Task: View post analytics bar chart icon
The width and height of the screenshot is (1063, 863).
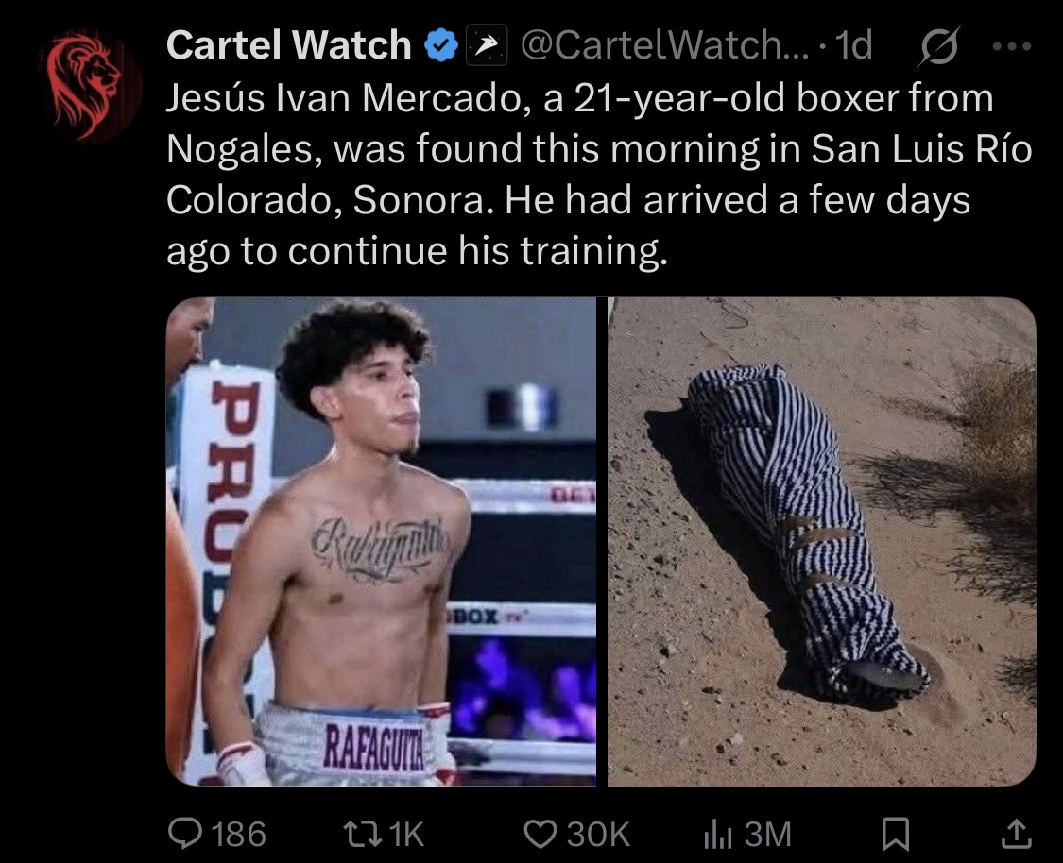Action: coord(718,833)
